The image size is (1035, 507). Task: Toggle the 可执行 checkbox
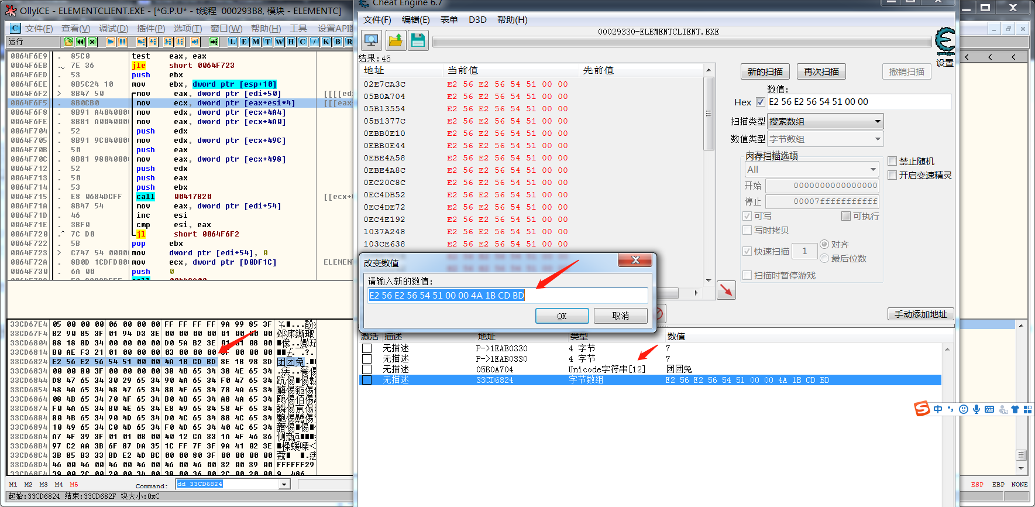(x=845, y=216)
